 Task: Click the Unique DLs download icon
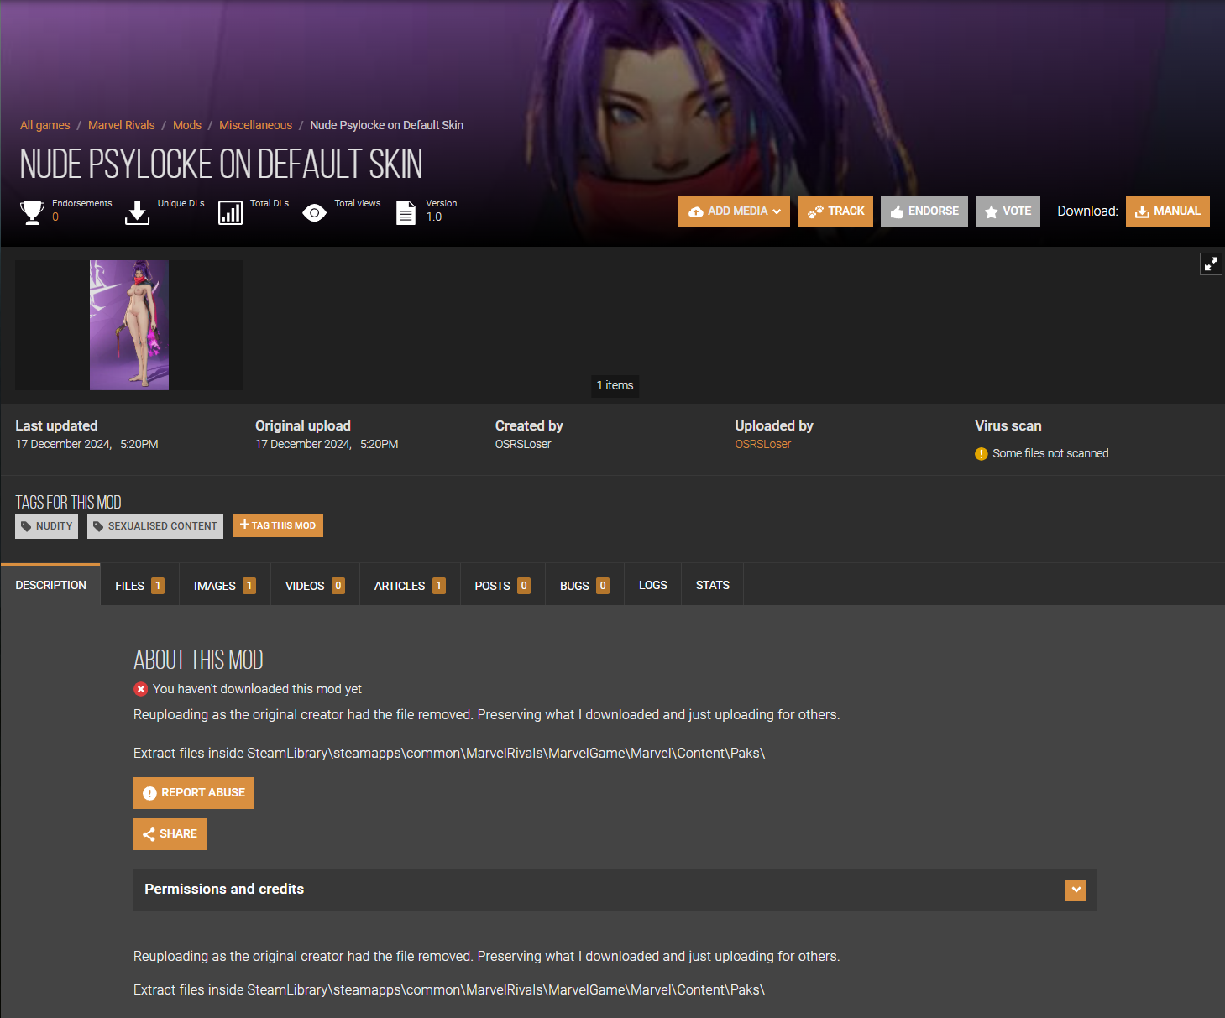point(137,212)
